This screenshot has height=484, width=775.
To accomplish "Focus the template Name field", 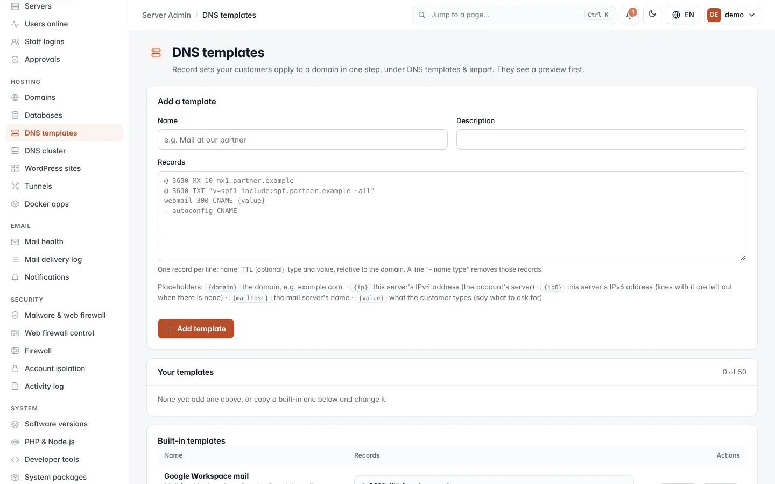I will click(x=302, y=139).
